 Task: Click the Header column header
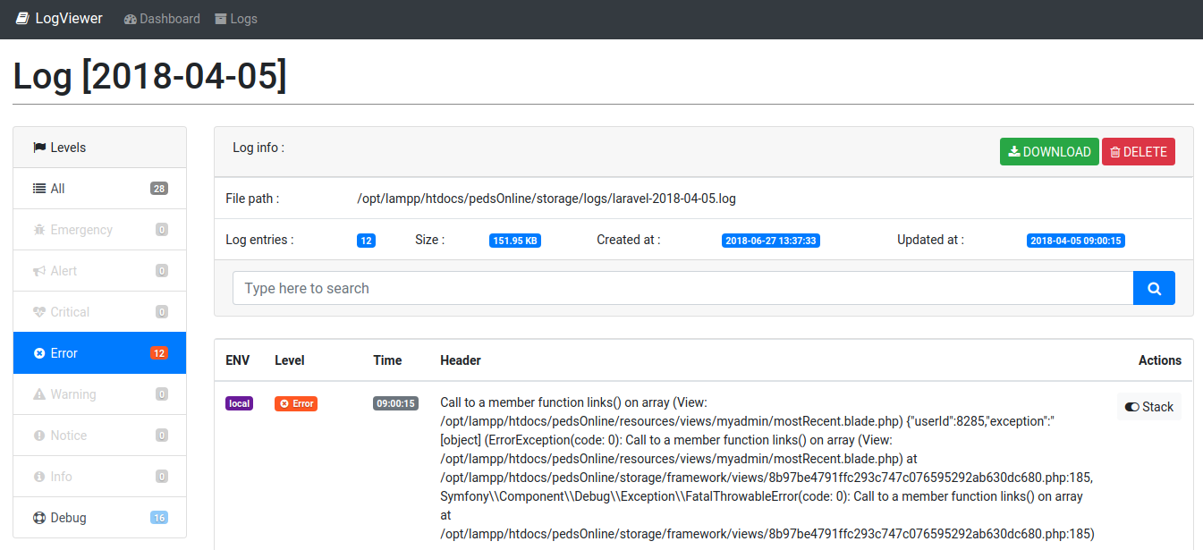pos(461,360)
